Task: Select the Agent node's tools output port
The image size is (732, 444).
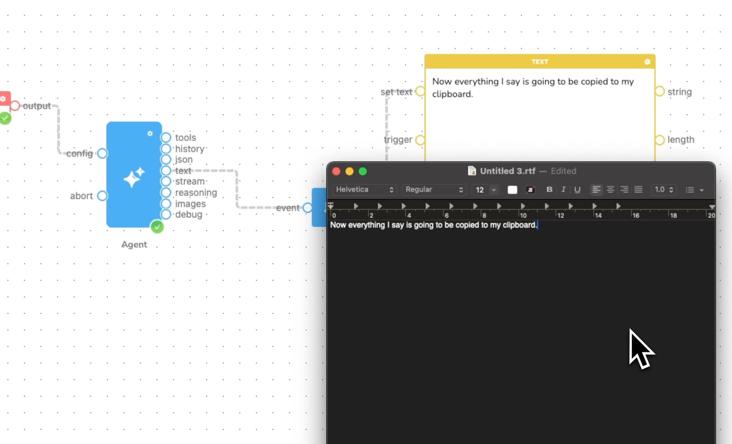Action: tap(166, 138)
